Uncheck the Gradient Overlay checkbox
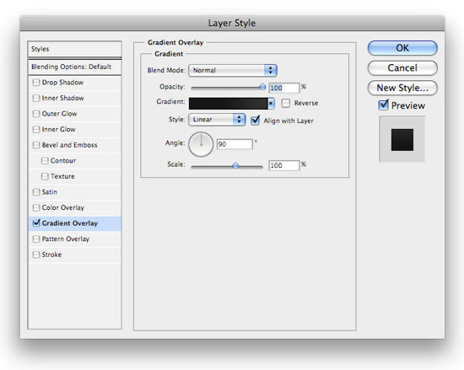The height and width of the screenshot is (370, 464). [36, 223]
